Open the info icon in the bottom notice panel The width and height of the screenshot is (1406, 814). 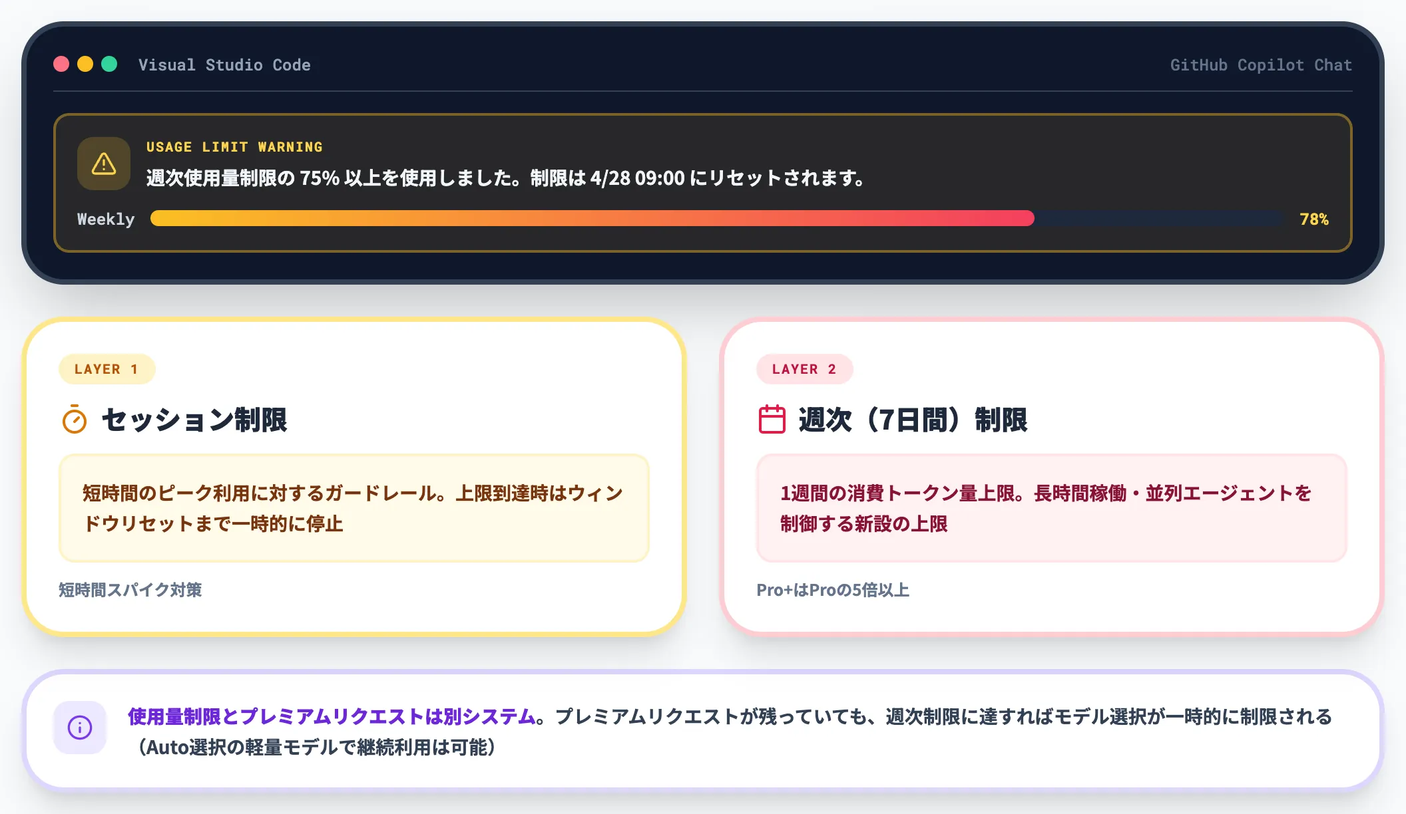point(80,728)
